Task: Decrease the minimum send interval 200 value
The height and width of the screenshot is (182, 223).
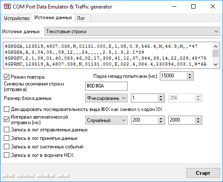Action: click(161, 122)
